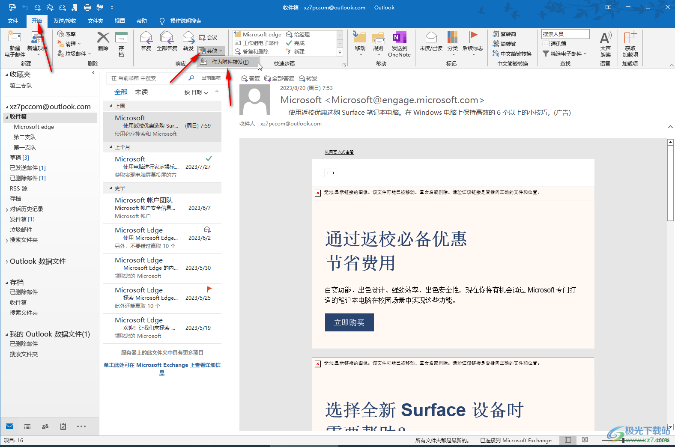This screenshot has height=447, width=675.
Task: Expand the Quick Steps gallery more arrow
Action: point(340,52)
